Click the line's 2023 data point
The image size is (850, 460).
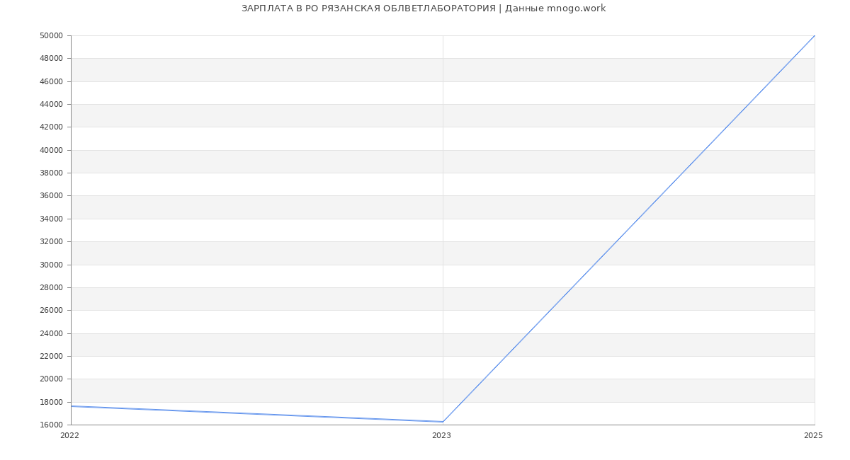(x=443, y=422)
